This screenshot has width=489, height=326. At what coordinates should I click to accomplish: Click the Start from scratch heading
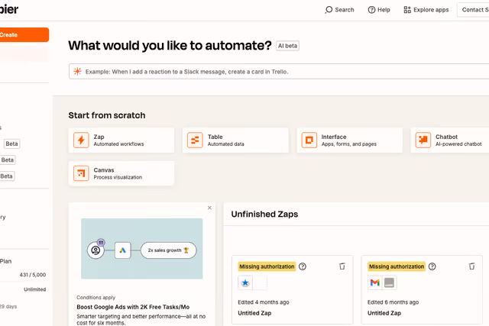tap(107, 115)
